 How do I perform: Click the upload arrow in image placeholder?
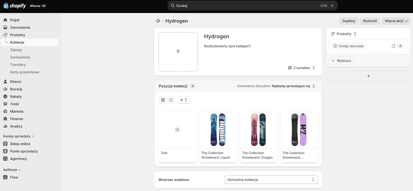tap(178, 52)
